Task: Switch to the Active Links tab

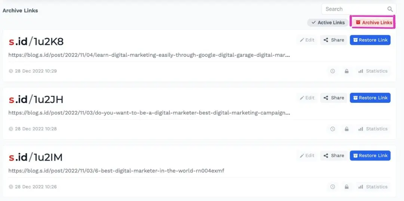Action: pyautogui.click(x=328, y=22)
